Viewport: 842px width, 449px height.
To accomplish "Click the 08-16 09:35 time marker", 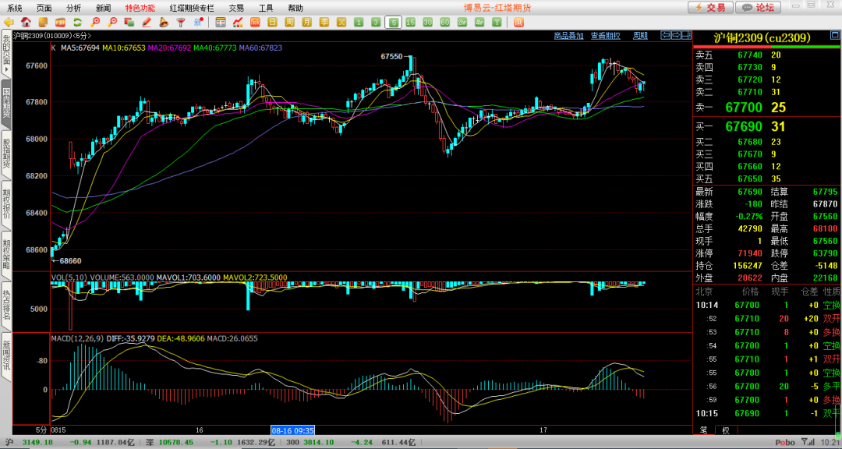I will coord(292,430).
